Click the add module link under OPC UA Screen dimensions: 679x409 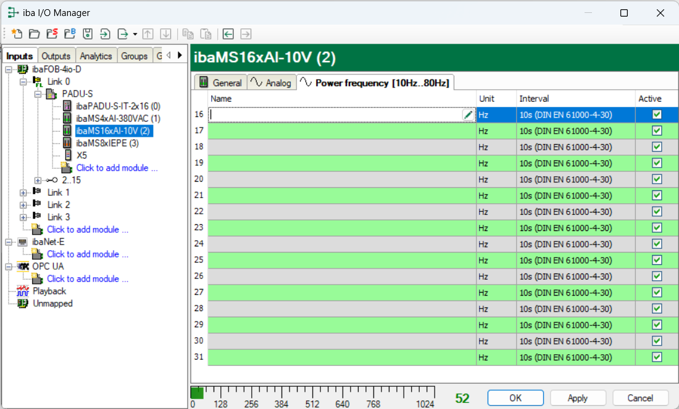pyautogui.click(x=87, y=278)
